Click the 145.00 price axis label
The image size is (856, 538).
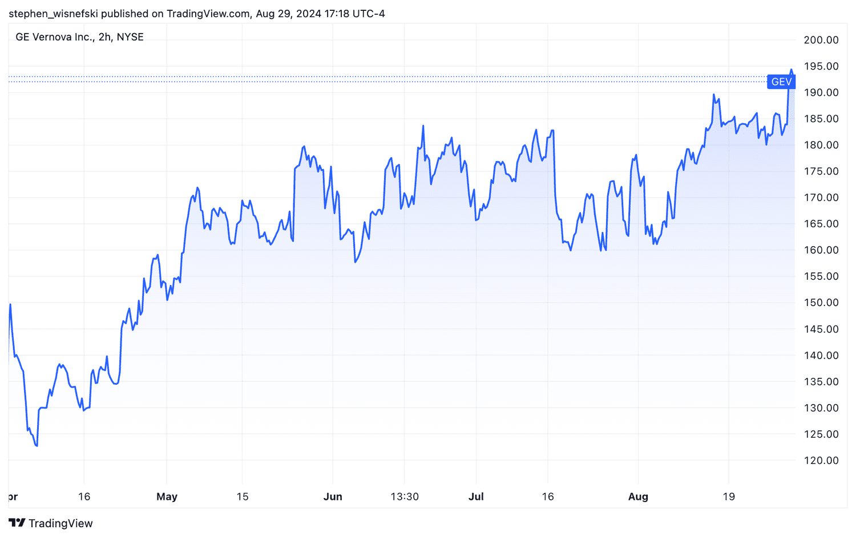pos(821,329)
